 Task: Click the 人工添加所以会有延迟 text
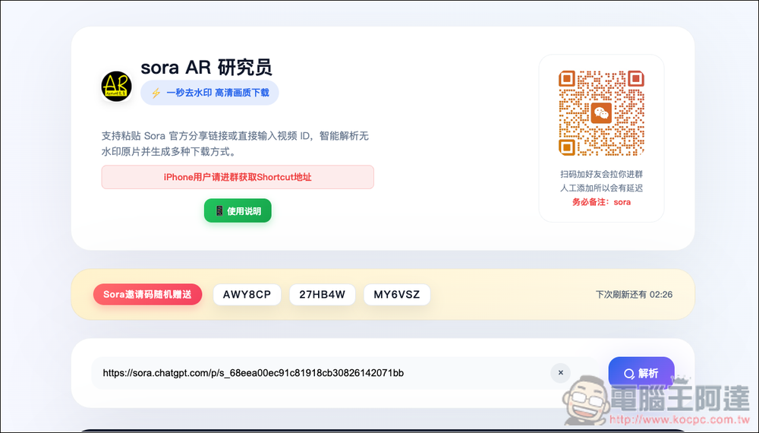[x=601, y=188]
